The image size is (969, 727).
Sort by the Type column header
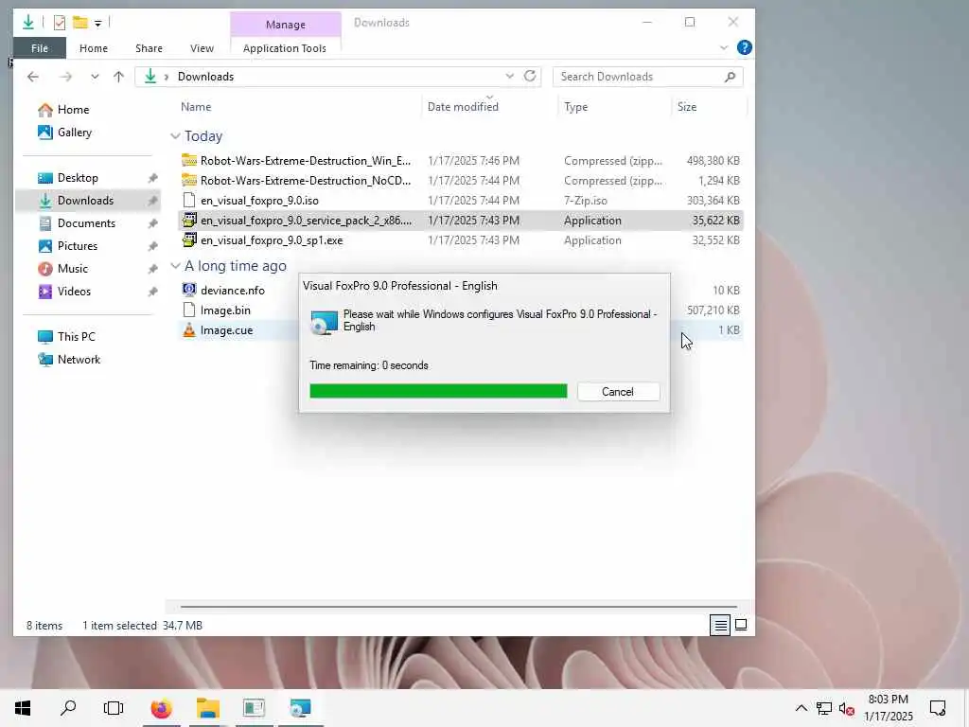(x=576, y=107)
